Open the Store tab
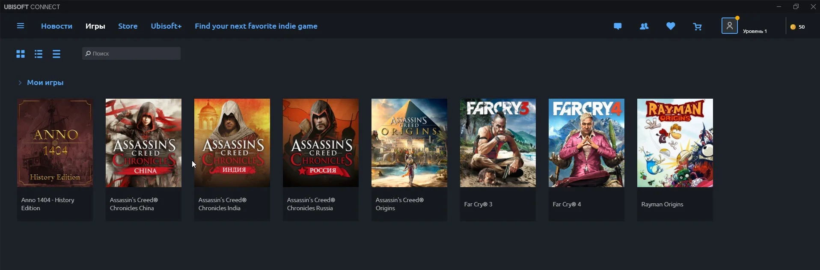 click(128, 26)
